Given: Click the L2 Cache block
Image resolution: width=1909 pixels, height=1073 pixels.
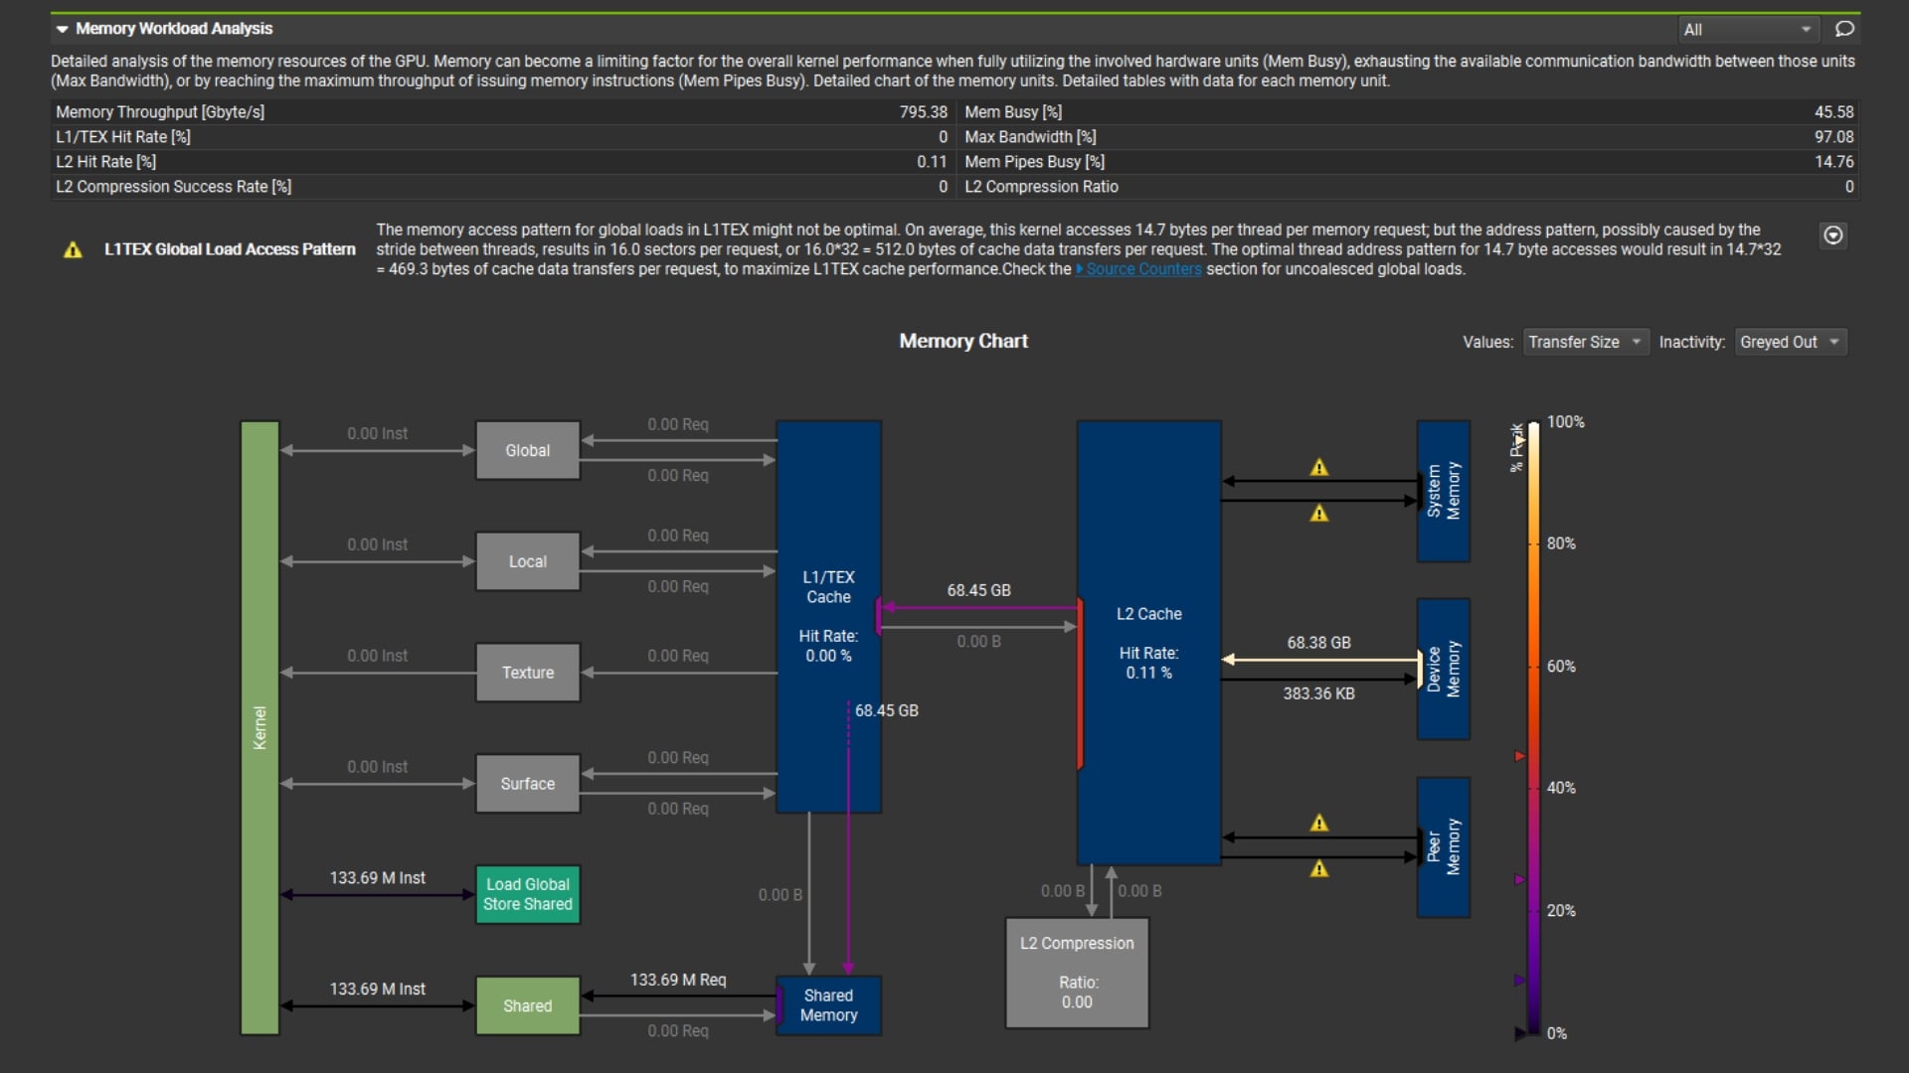Looking at the screenshot, I should click(1148, 642).
